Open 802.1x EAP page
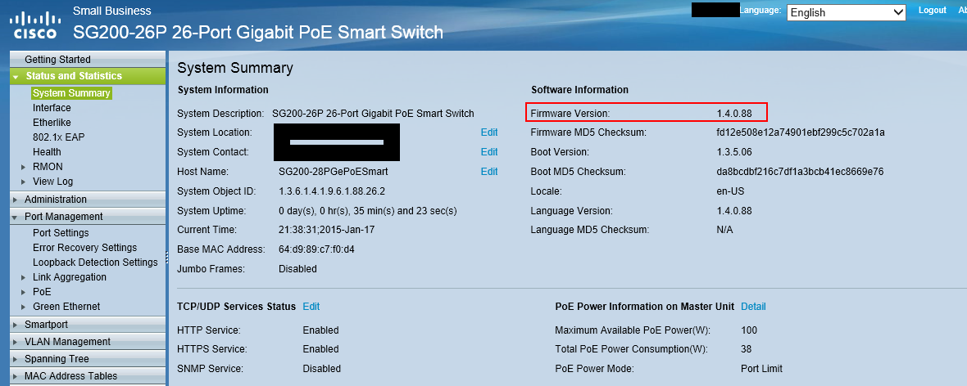Viewport: 967px width, 386px height. pos(58,137)
